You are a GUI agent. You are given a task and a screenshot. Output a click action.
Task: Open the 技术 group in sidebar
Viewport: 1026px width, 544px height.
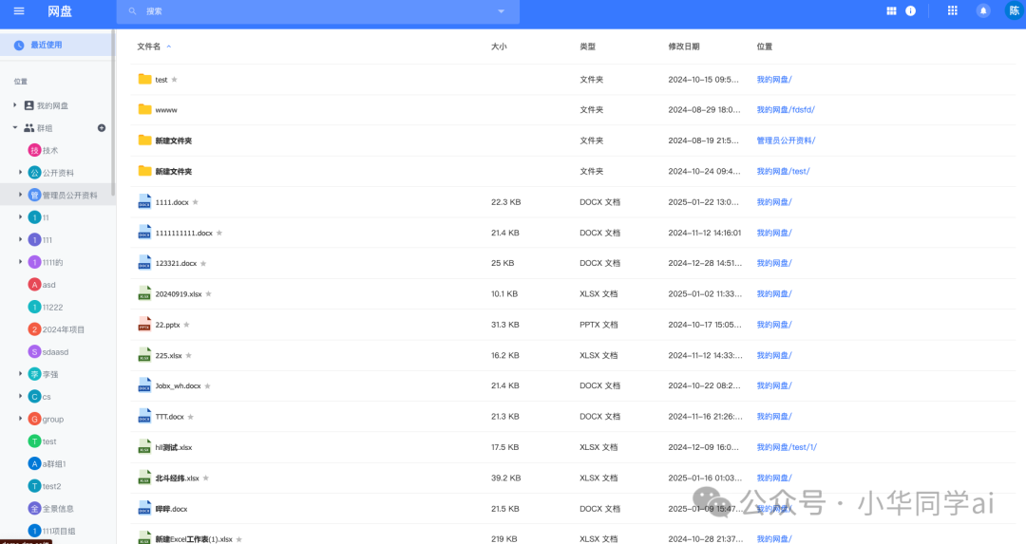[49, 150]
